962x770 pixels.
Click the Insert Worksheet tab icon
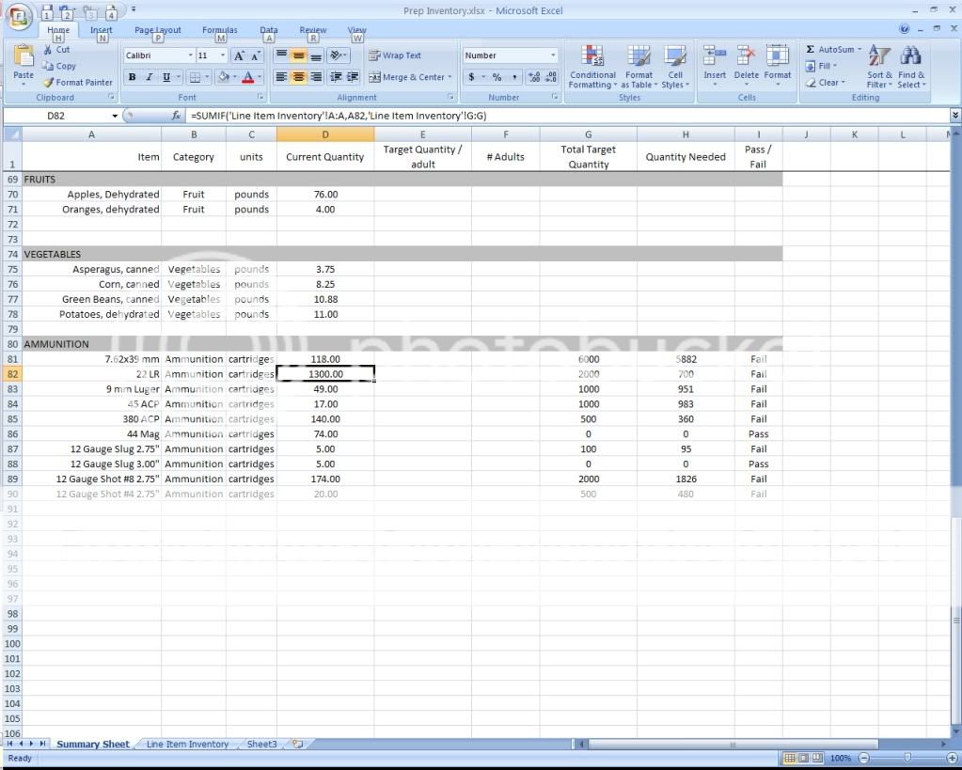[x=298, y=744]
